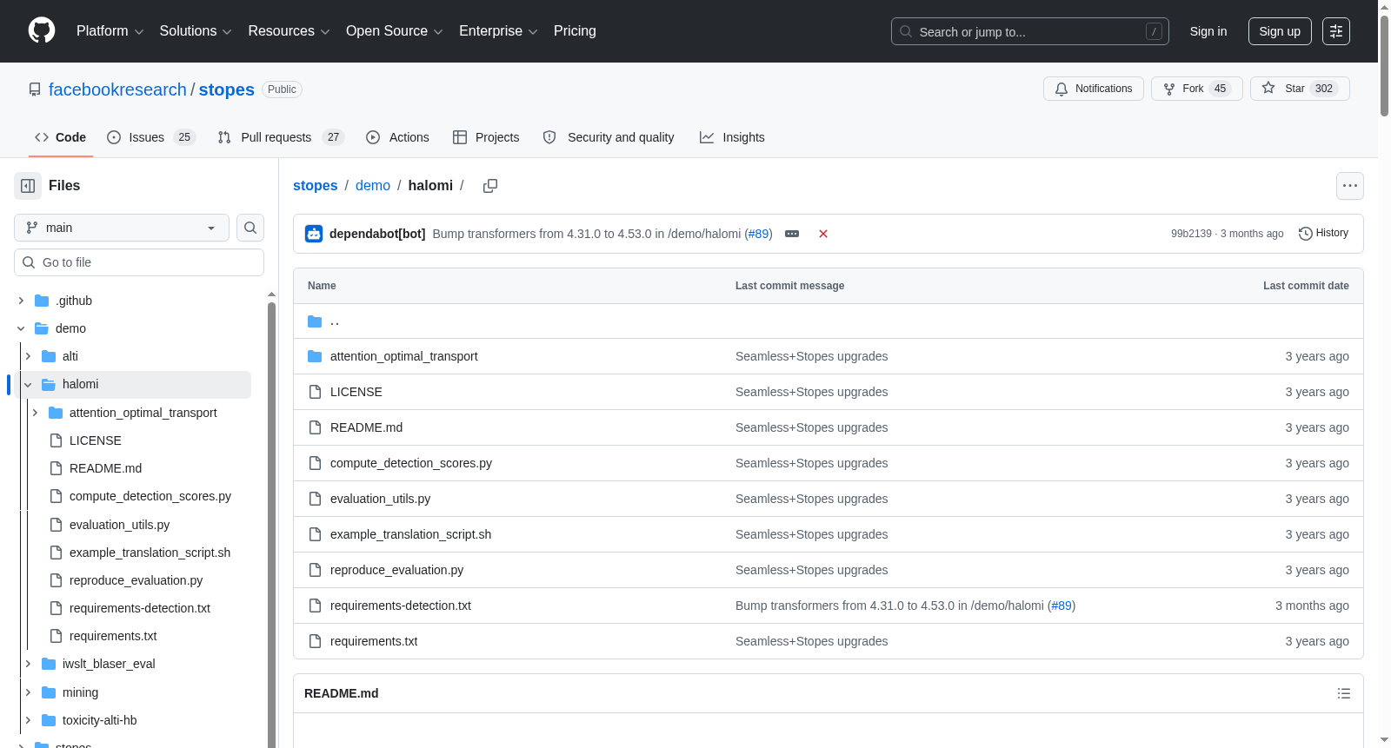Open the Issues tab
Screen dimensions: 1391x748
point(151,137)
